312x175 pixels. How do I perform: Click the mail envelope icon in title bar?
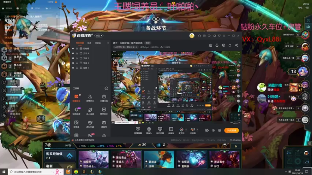click(x=204, y=36)
